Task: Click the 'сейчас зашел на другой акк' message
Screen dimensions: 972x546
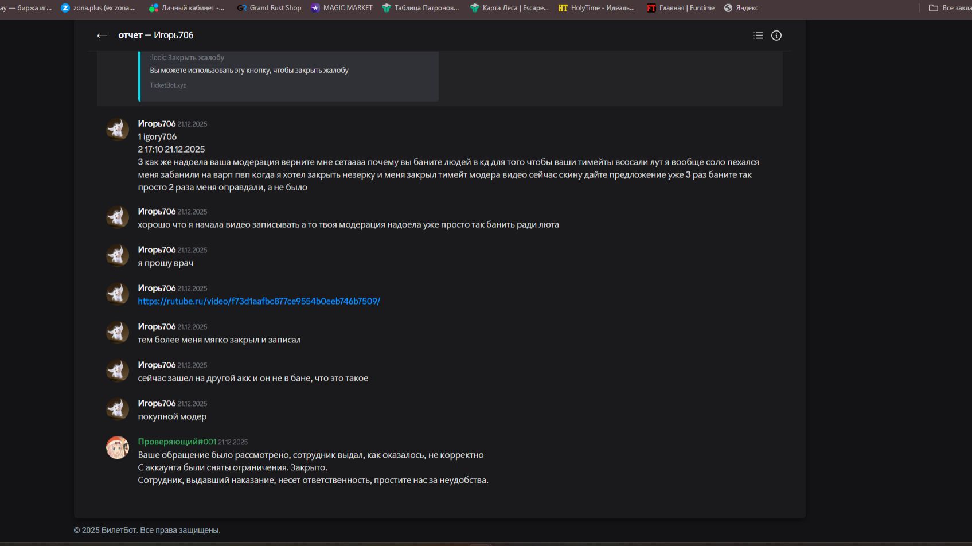Action: [253, 379]
